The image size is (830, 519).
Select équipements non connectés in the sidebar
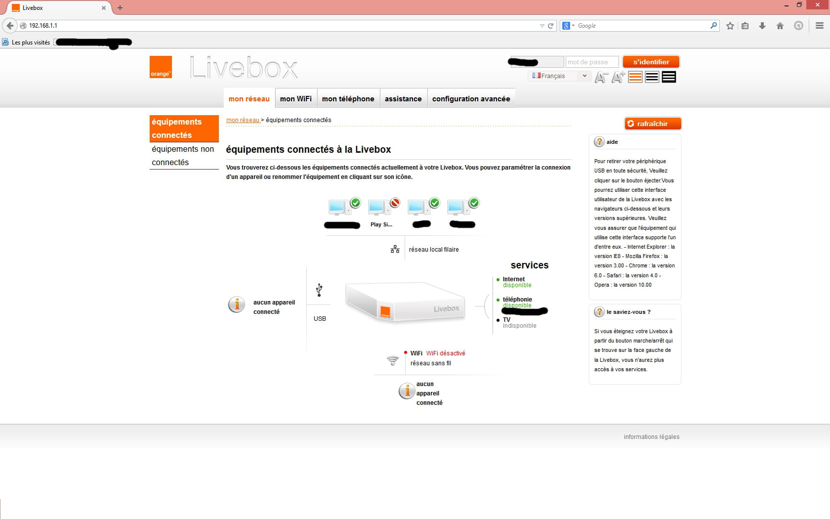(x=184, y=156)
